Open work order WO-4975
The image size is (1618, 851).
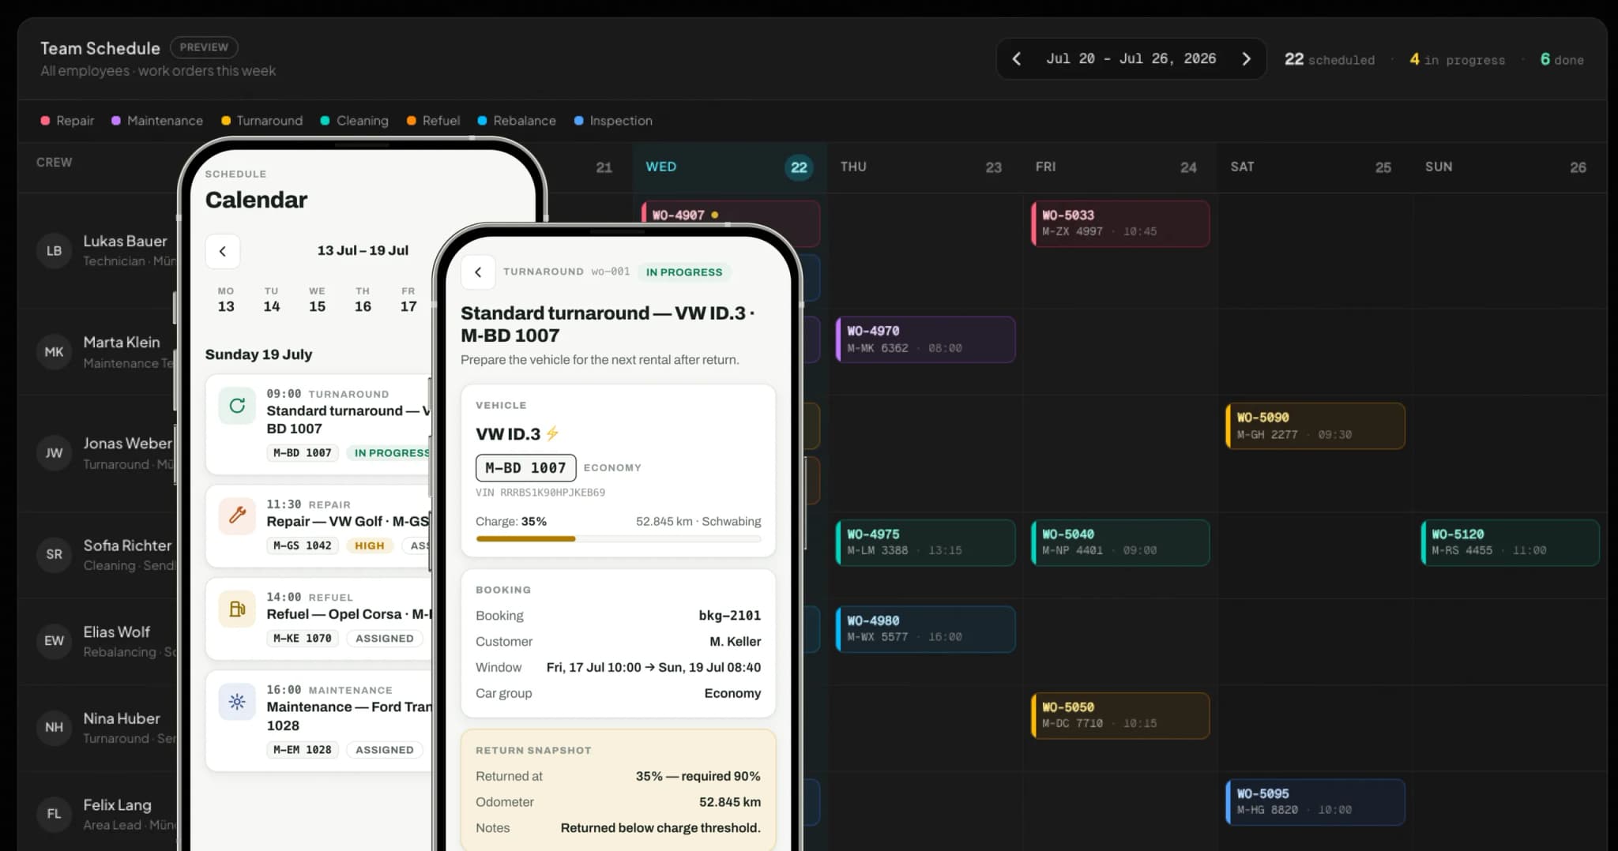(x=926, y=542)
